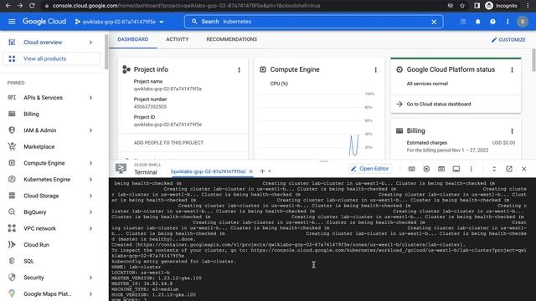Expand VPC network submenu arrow

[x=90, y=228]
